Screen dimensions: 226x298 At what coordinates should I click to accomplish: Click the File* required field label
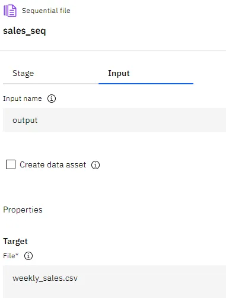click(x=11, y=256)
